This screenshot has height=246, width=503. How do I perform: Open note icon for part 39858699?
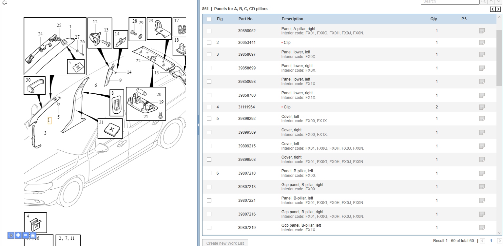pyautogui.click(x=482, y=68)
